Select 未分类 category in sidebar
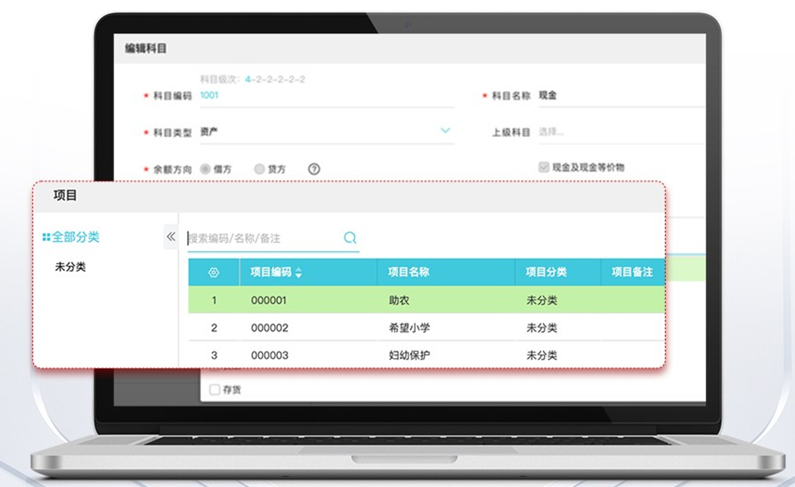This screenshot has height=487, width=795. click(x=70, y=267)
